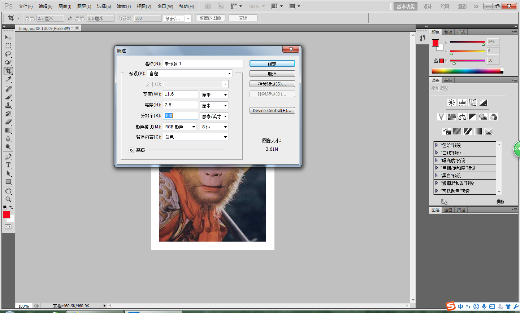Add a Color Balance adjustment
520x313 pixels.
(x=462, y=117)
